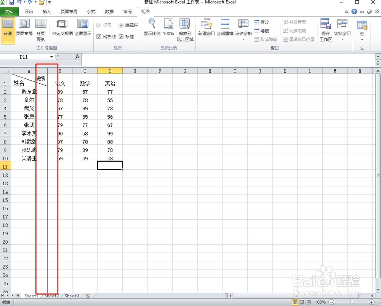
Task: Click the Undo icon in quick access toolbar
Action: coord(19,2)
